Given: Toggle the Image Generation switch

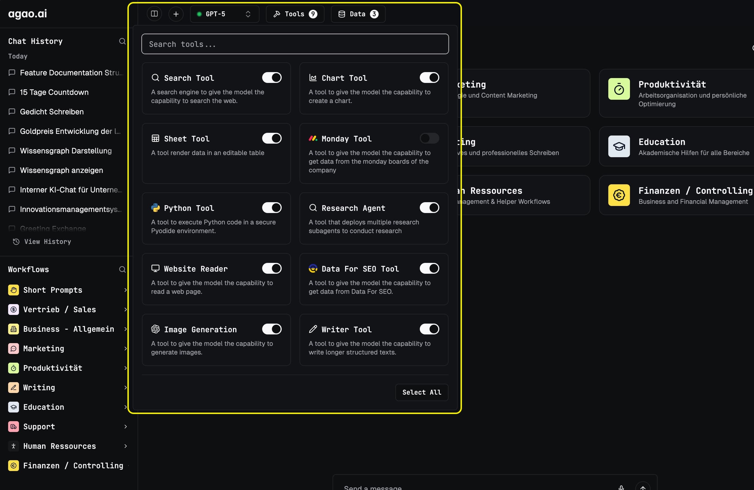Looking at the screenshot, I should pyautogui.click(x=271, y=329).
